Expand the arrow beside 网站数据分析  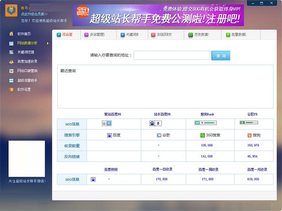47,43
